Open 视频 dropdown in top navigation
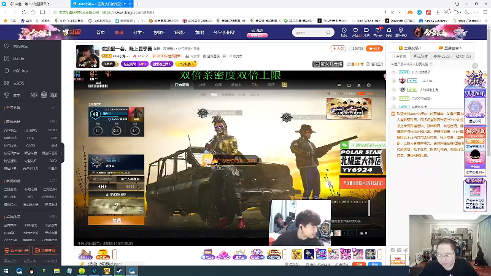The height and width of the screenshot is (276, 491). (x=159, y=33)
